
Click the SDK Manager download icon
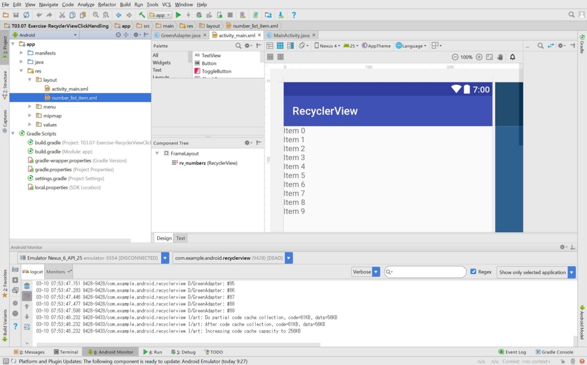[281, 15]
